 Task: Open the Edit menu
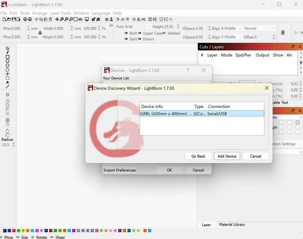13,13
